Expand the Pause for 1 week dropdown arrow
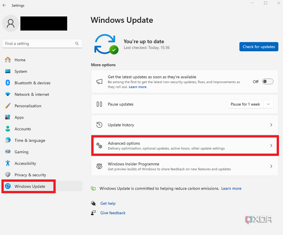Screen dimensions: 283x235 pyautogui.click(x=268, y=104)
